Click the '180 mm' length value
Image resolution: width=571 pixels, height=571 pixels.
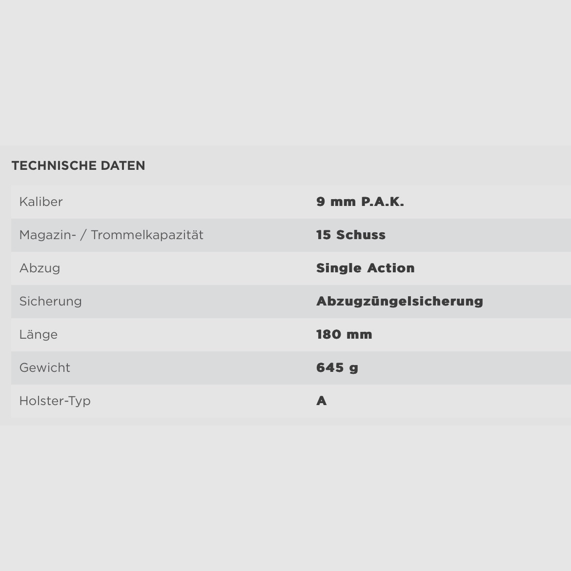(x=344, y=335)
